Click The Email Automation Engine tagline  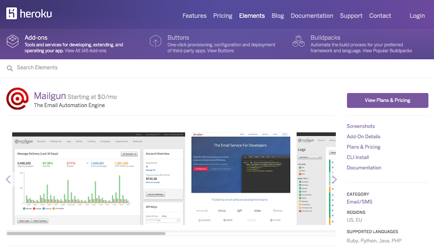69,105
